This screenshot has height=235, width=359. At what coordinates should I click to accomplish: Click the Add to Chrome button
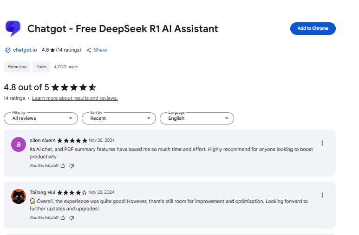pyautogui.click(x=313, y=28)
